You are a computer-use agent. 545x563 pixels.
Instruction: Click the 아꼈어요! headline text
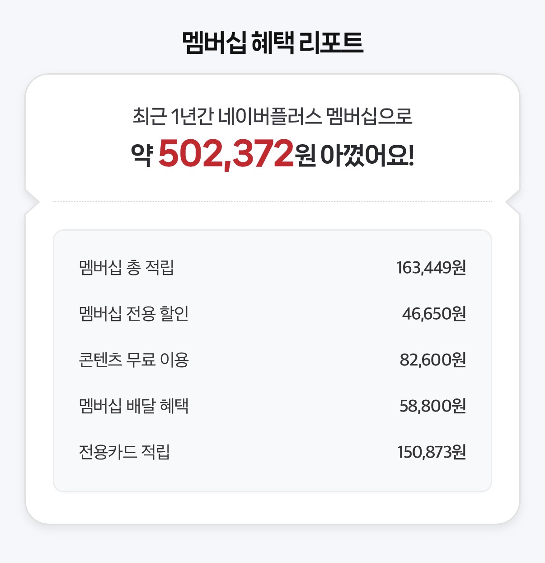click(x=367, y=156)
